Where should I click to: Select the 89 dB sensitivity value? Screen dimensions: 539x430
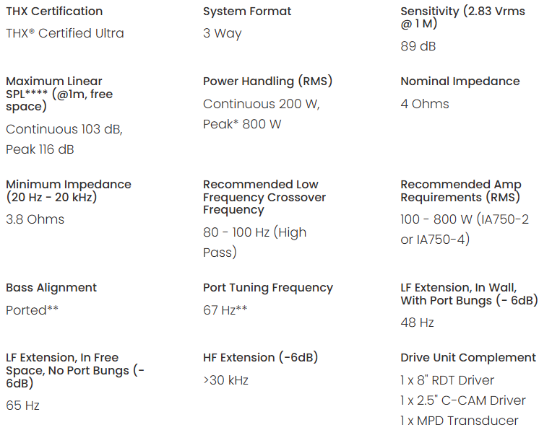click(418, 46)
